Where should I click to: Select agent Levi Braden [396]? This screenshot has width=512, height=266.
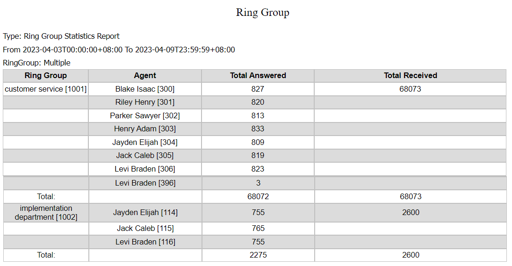pos(145,183)
